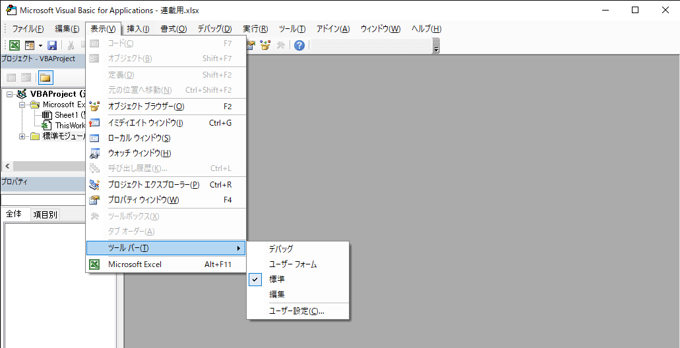Choose Microsoft Excel menu entry
The image size is (680, 348).
click(166, 264)
